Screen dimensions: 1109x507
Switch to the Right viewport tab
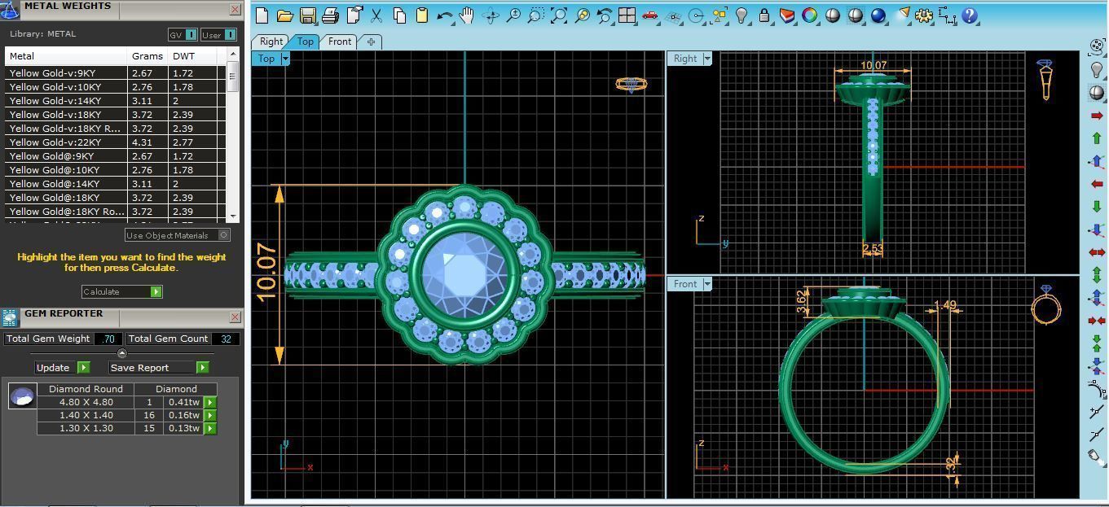coord(271,42)
